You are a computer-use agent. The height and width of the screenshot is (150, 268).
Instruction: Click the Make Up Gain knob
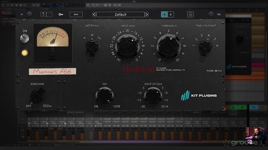tap(153, 96)
